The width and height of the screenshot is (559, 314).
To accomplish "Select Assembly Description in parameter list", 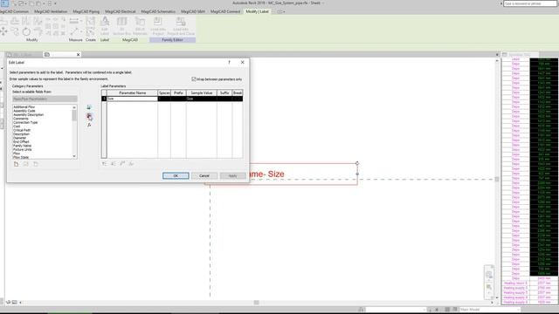I will coord(29,115).
